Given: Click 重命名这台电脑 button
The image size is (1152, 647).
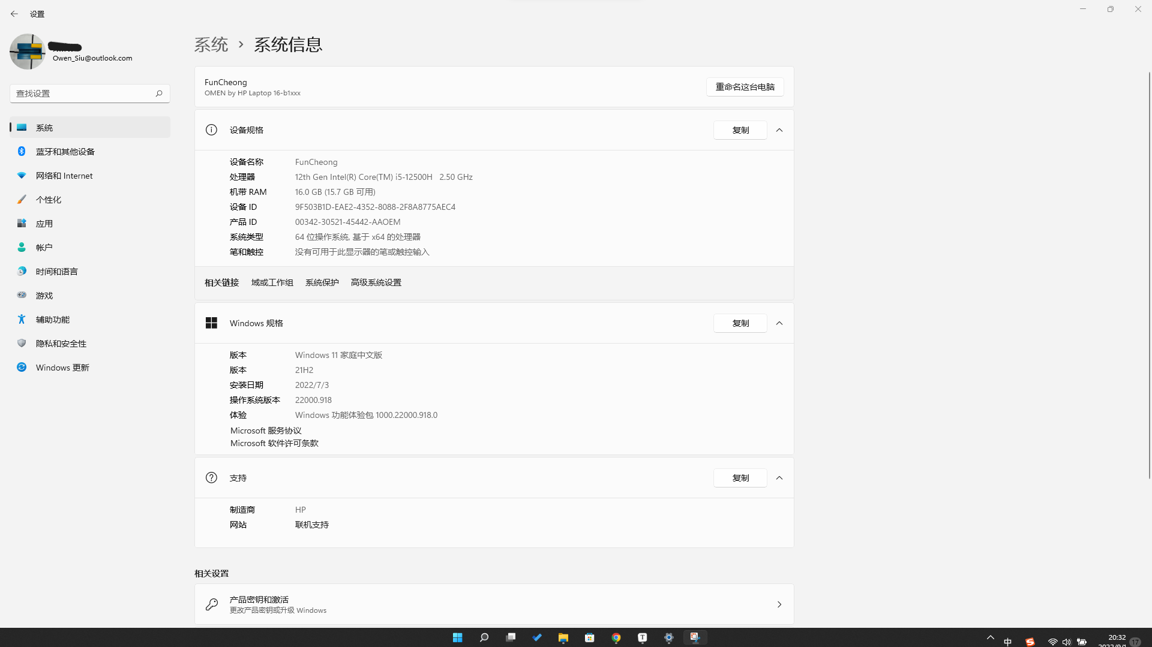Looking at the screenshot, I should coord(745,87).
